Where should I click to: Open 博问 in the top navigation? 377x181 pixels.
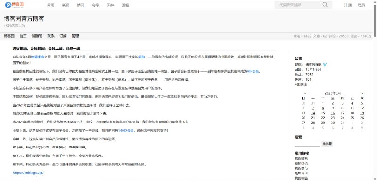(x=81, y=5)
